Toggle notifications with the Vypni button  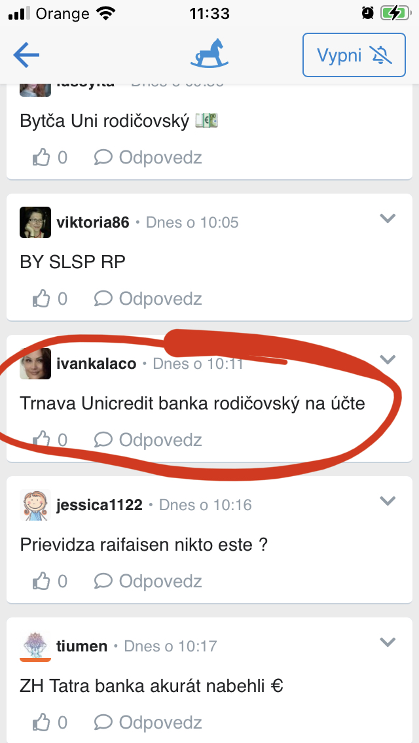[x=354, y=55]
